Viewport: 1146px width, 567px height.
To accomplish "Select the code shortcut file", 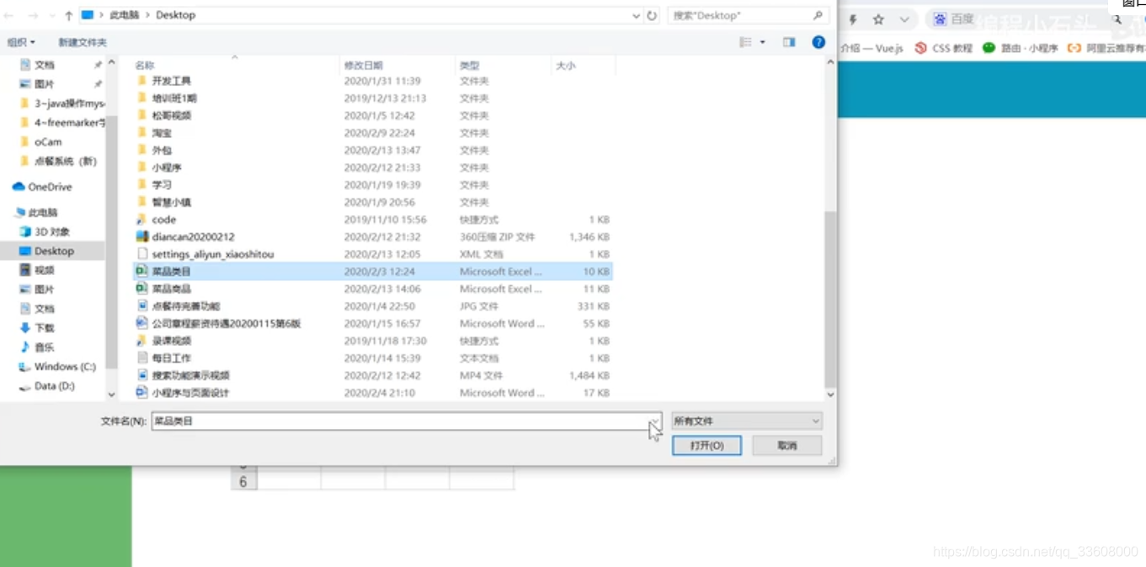I will coord(164,220).
